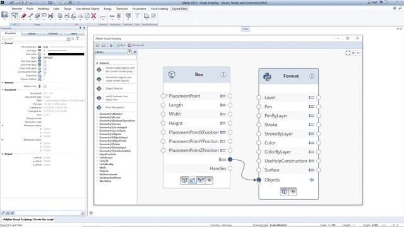Click the red delete X icon in ribbon

pyautogui.click(x=94, y=16)
